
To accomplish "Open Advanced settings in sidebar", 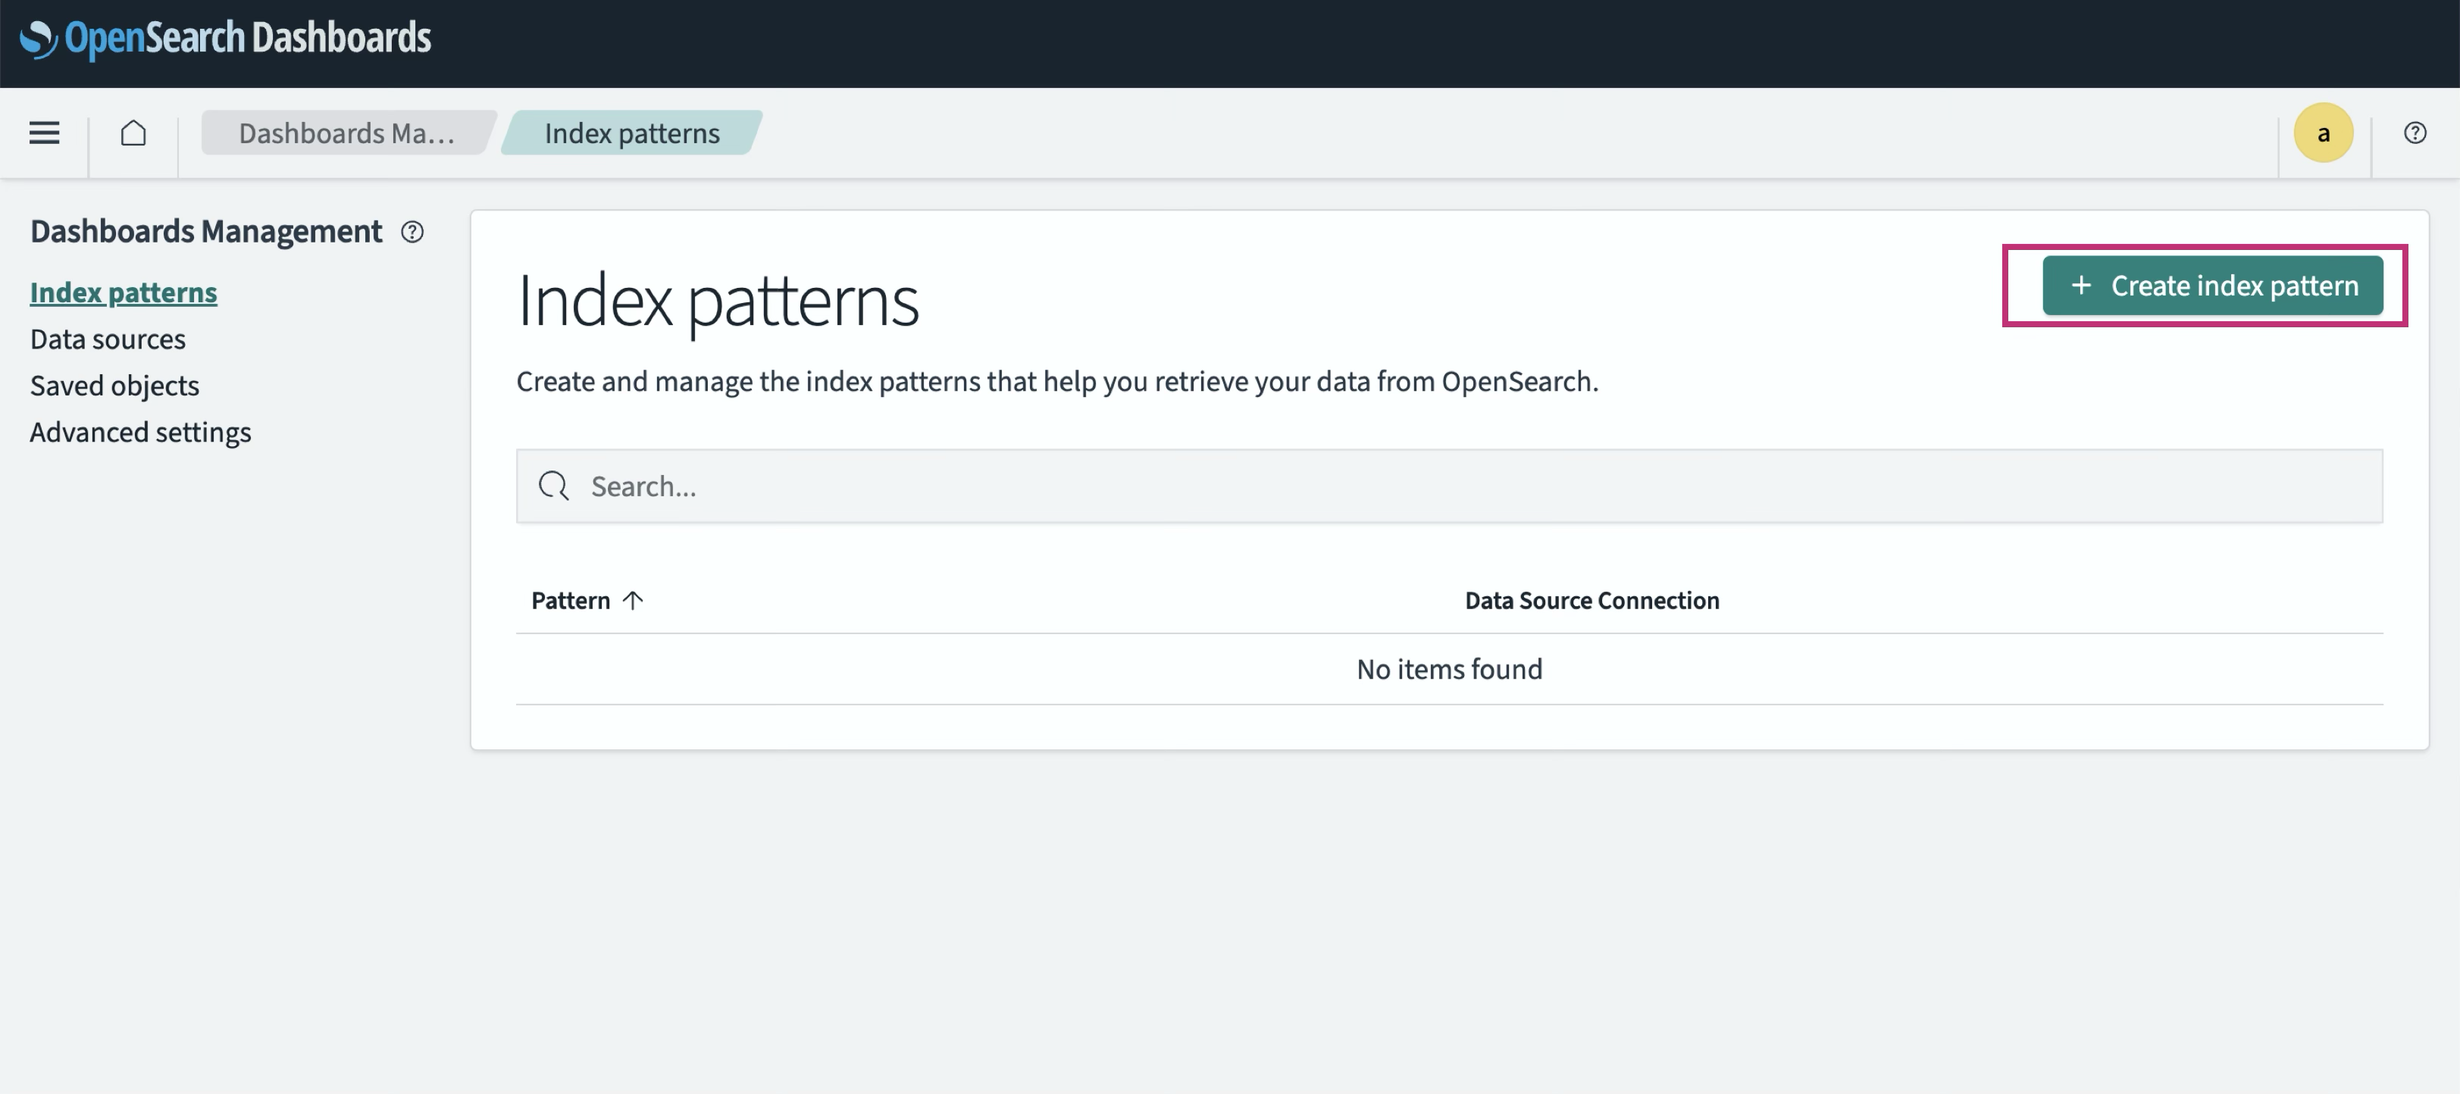I will pyautogui.click(x=140, y=433).
